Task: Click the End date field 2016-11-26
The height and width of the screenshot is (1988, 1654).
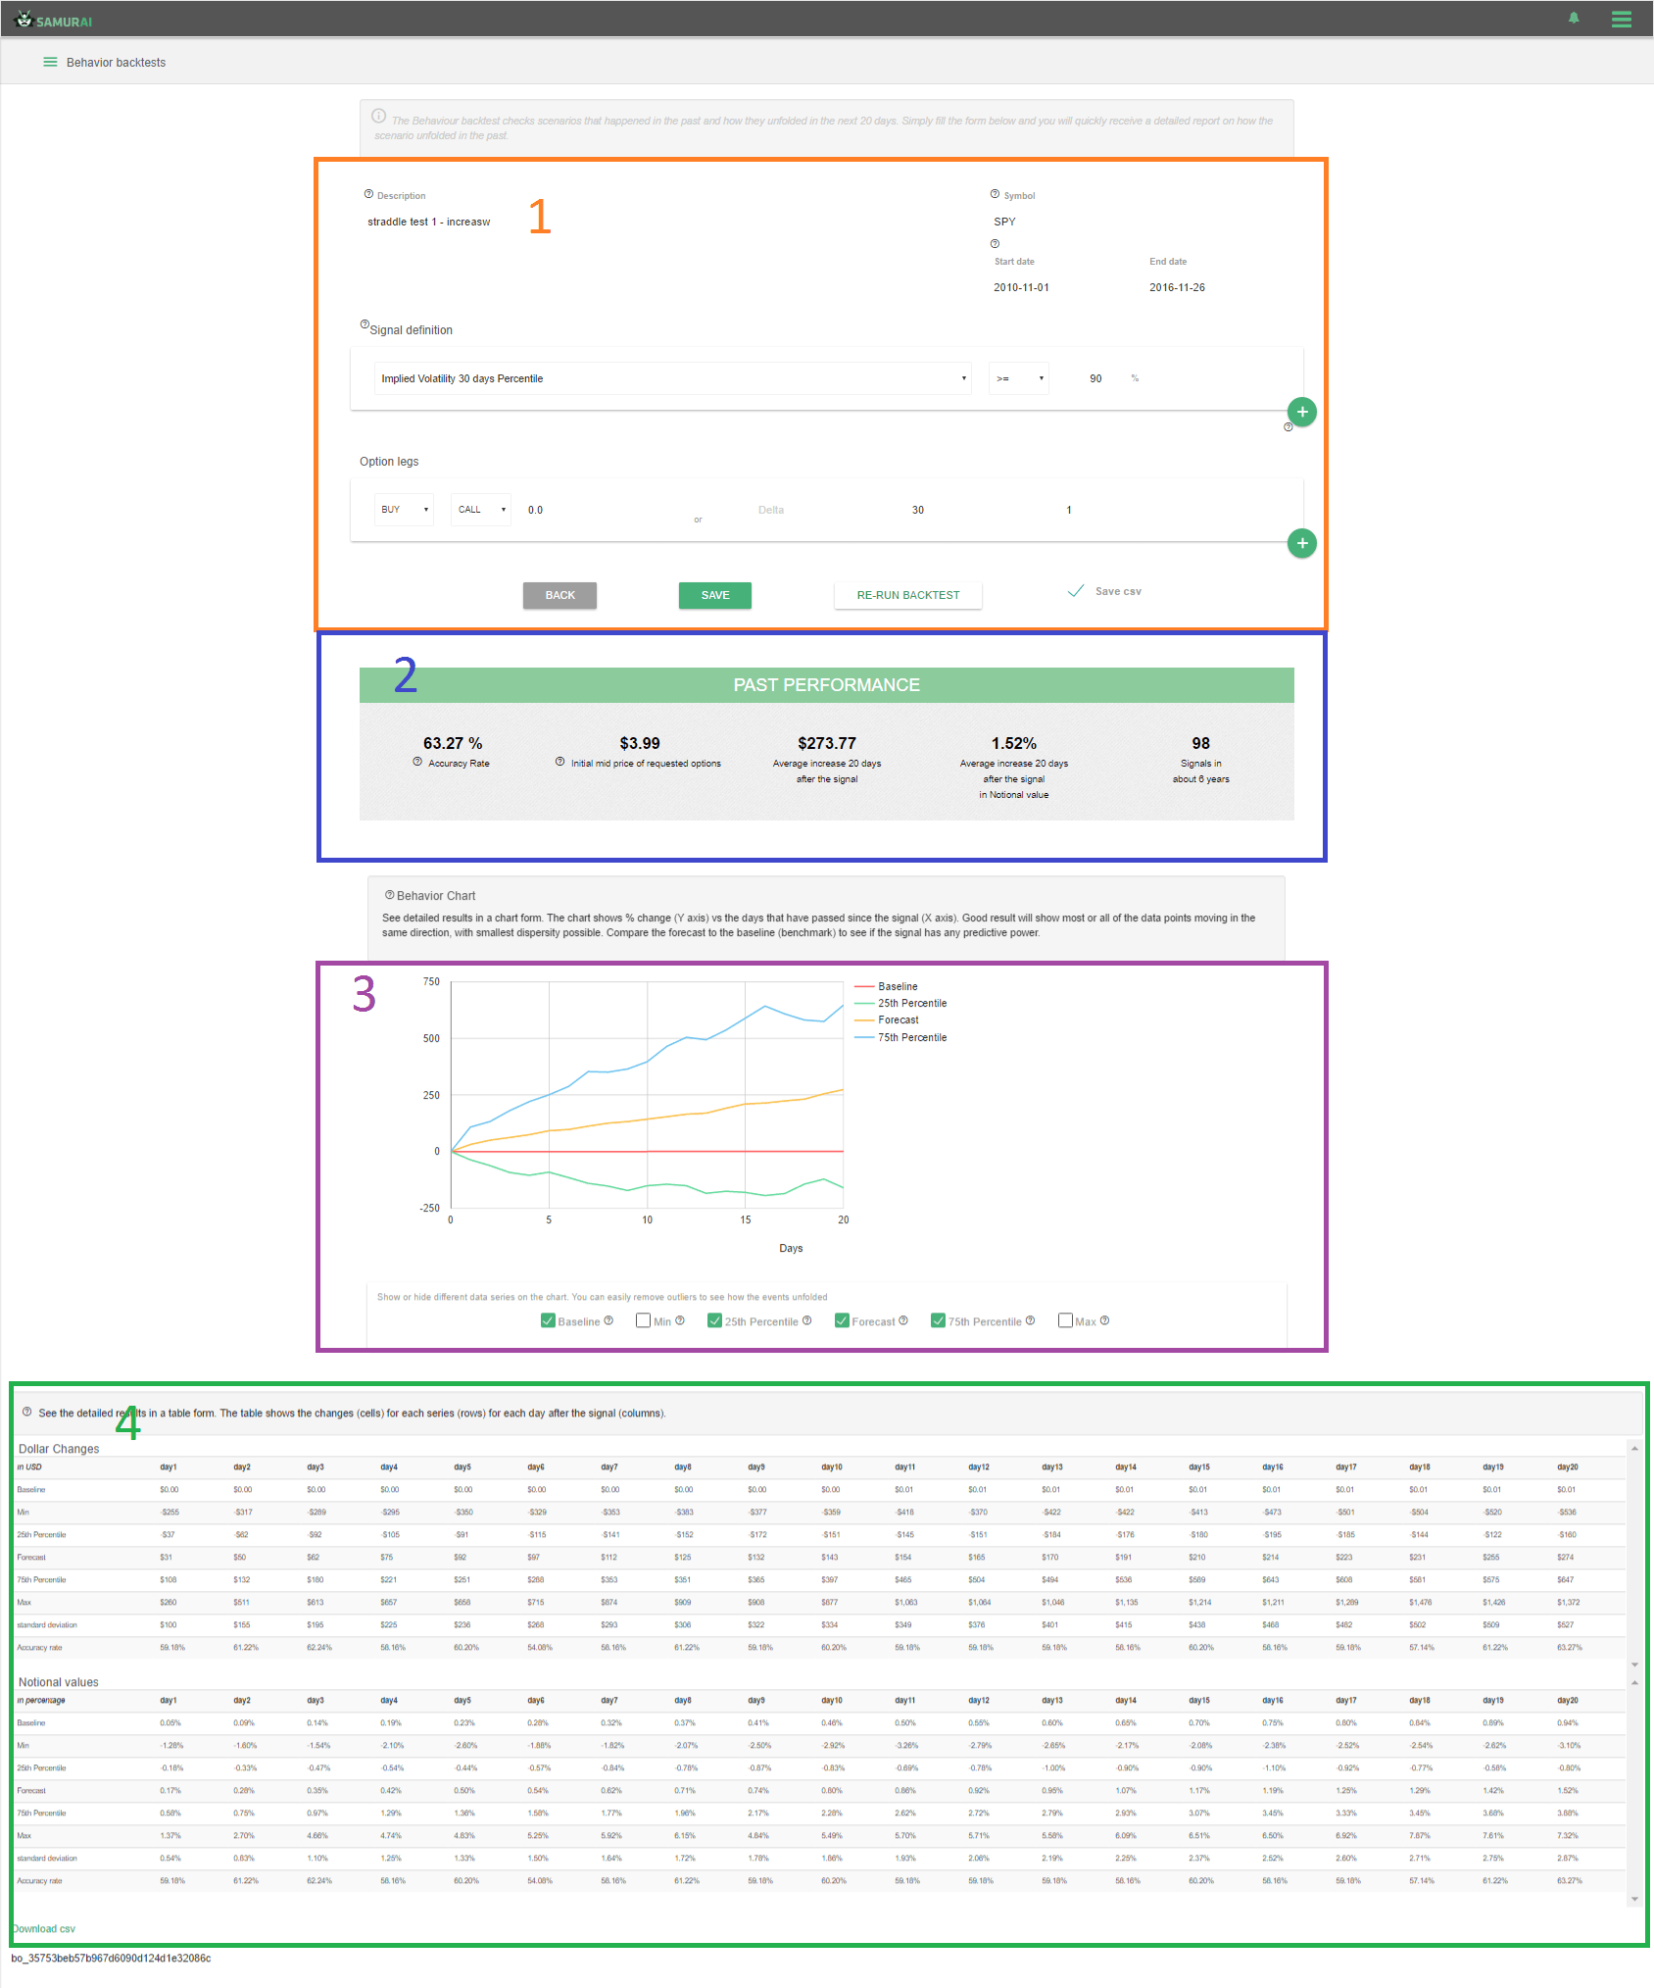Action: 1177,287
